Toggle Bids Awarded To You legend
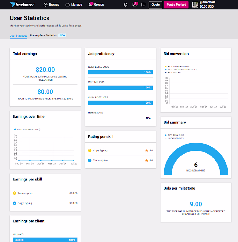238x242 pixels. coord(177,66)
